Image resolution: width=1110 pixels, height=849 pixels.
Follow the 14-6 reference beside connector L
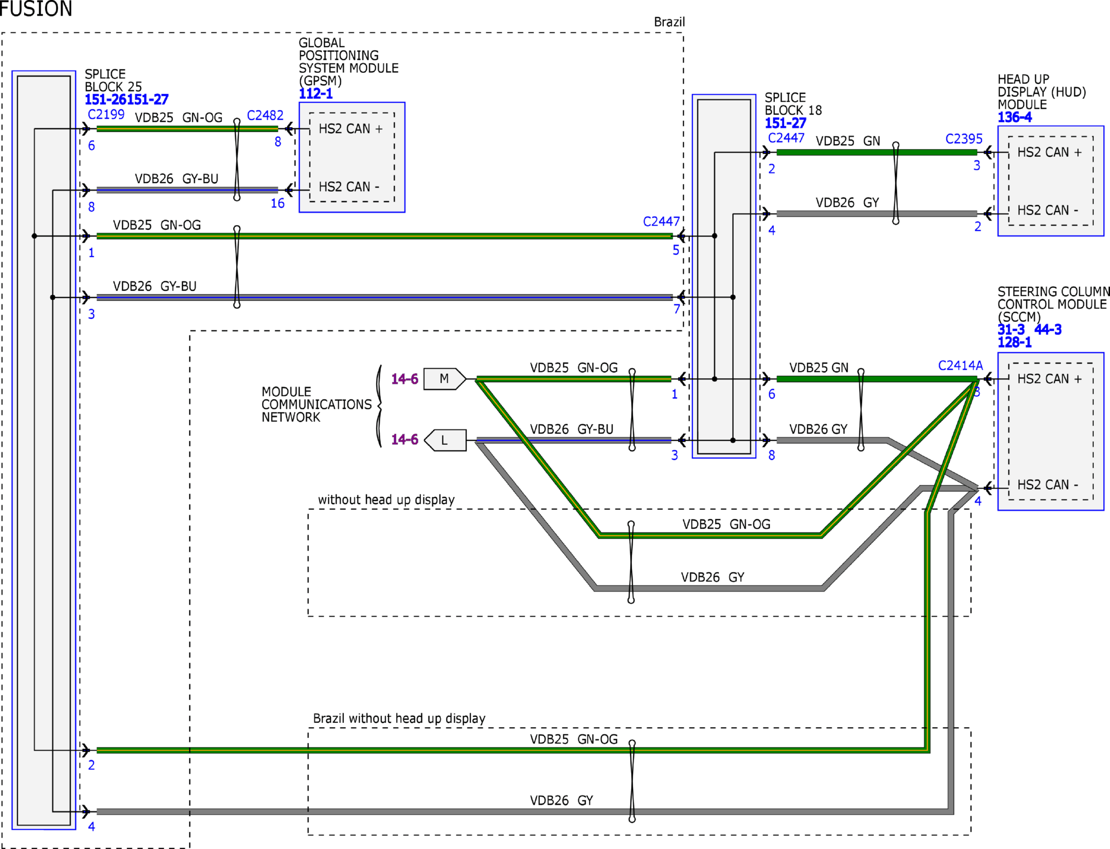404,440
